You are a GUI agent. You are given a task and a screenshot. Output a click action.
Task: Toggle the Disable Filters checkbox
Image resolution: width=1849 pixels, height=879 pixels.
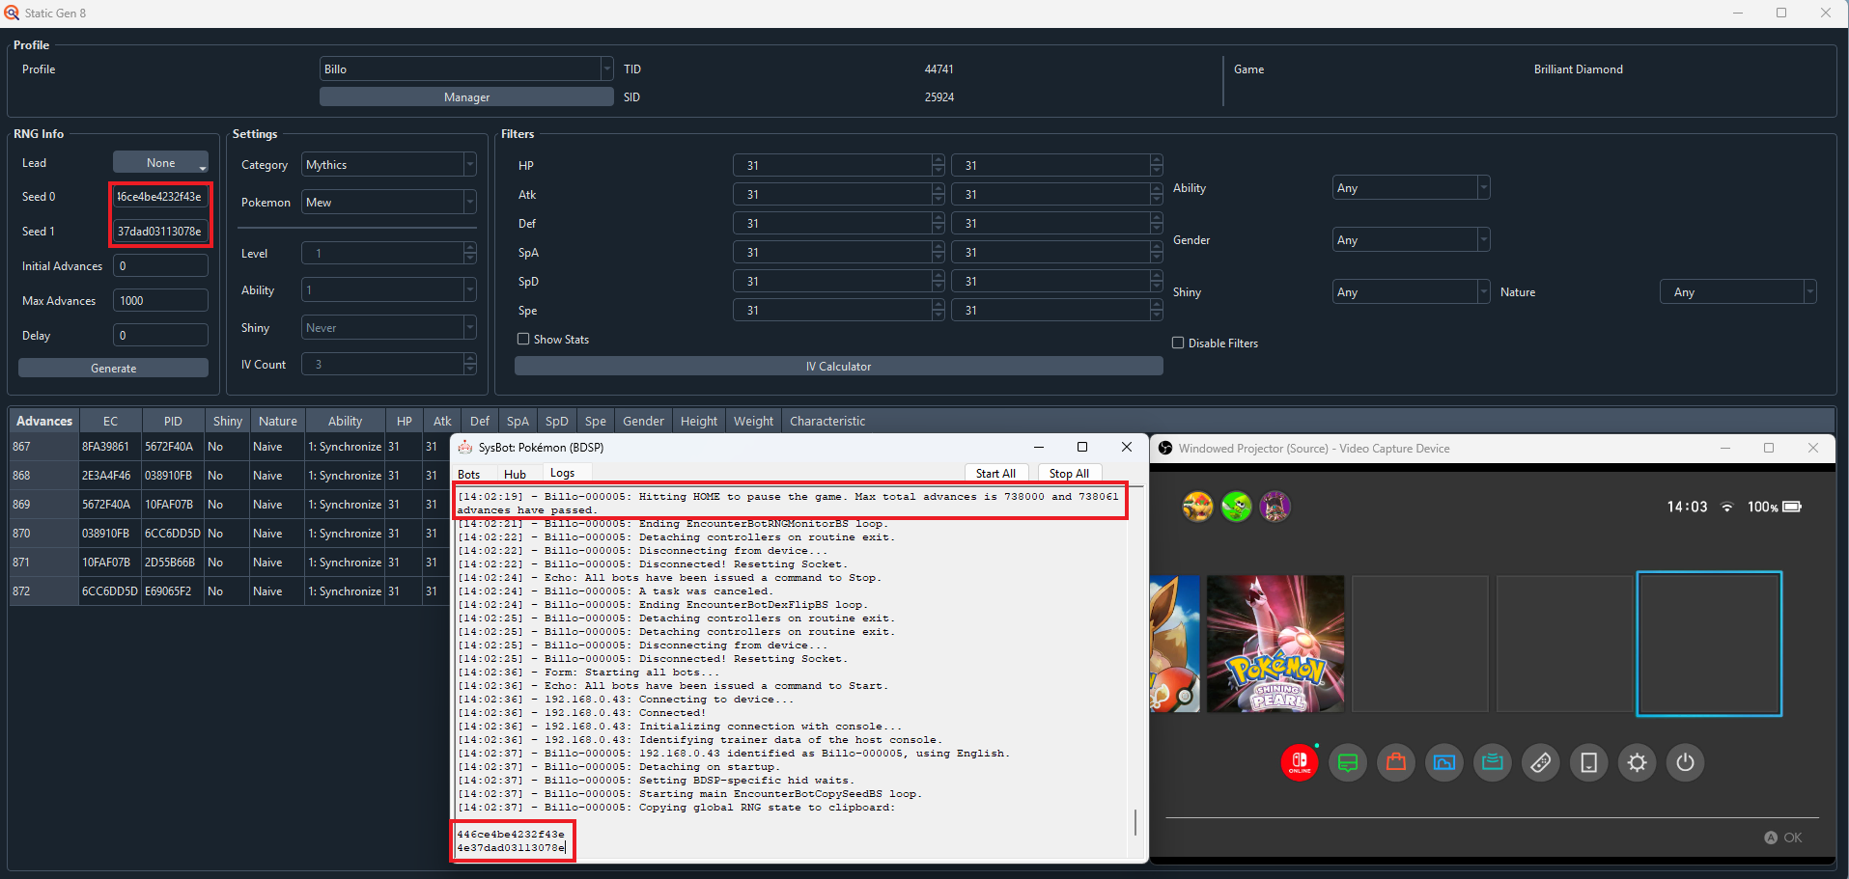coord(1178,343)
